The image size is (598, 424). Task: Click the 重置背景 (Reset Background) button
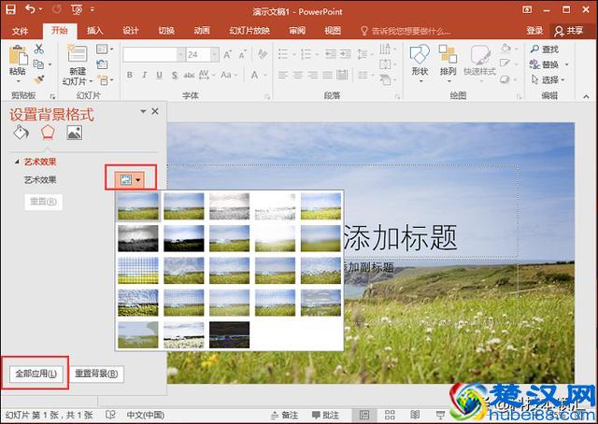[x=97, y=375]
